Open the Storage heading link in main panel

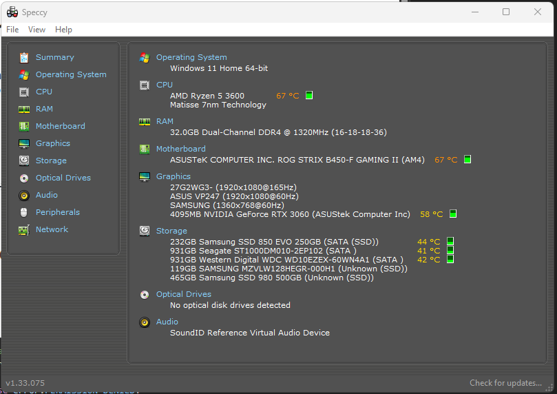click(171, 231)
